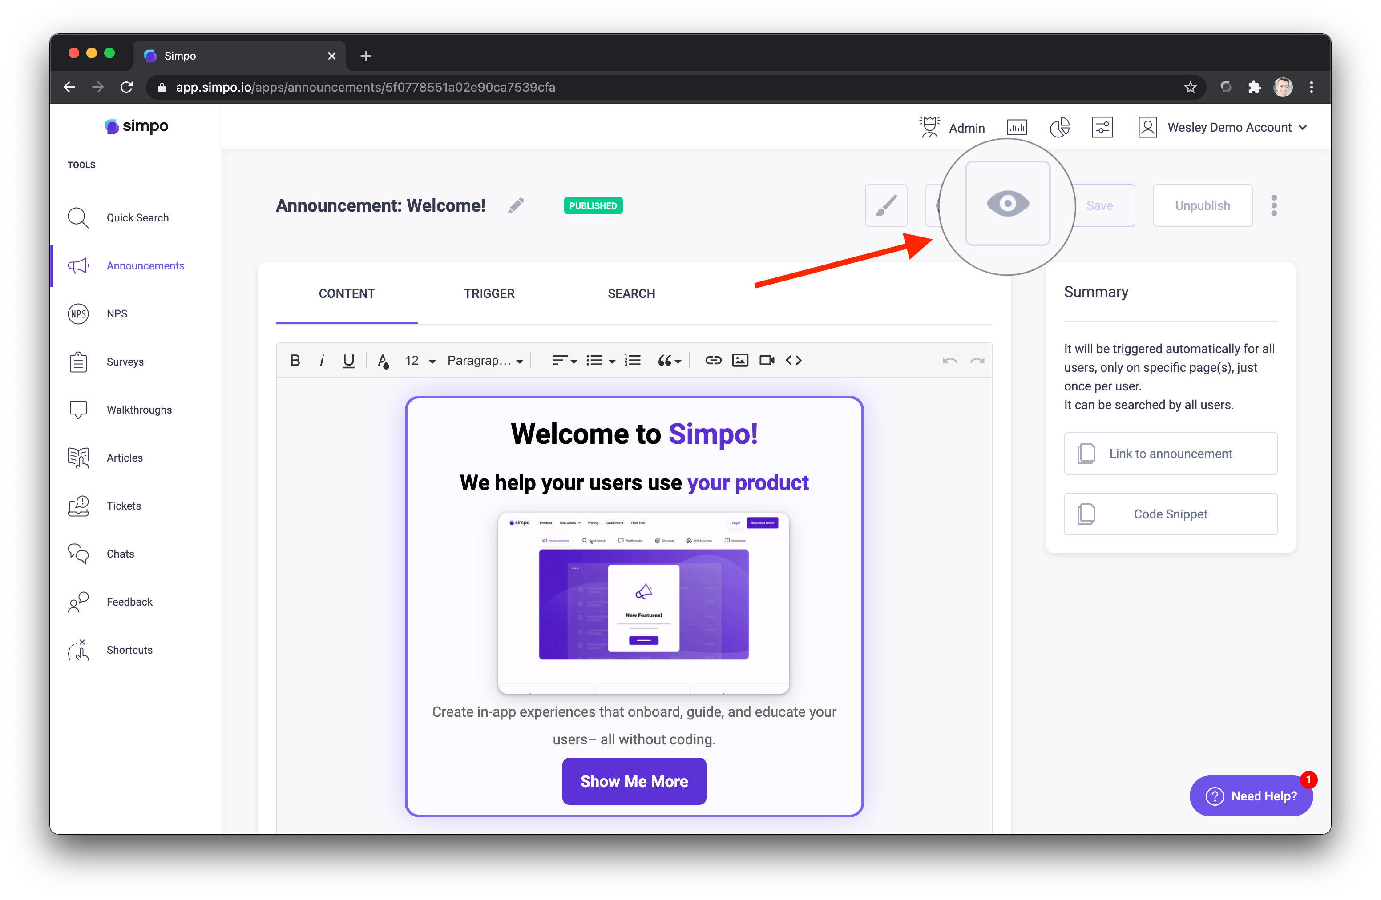Click the Save button

[x=1099, y=205]
